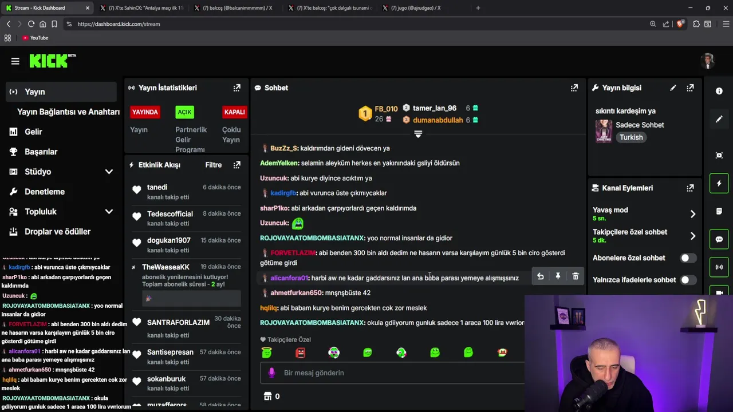Click SANTRAFORLAZIM in the activity feed

coord(178,323)
